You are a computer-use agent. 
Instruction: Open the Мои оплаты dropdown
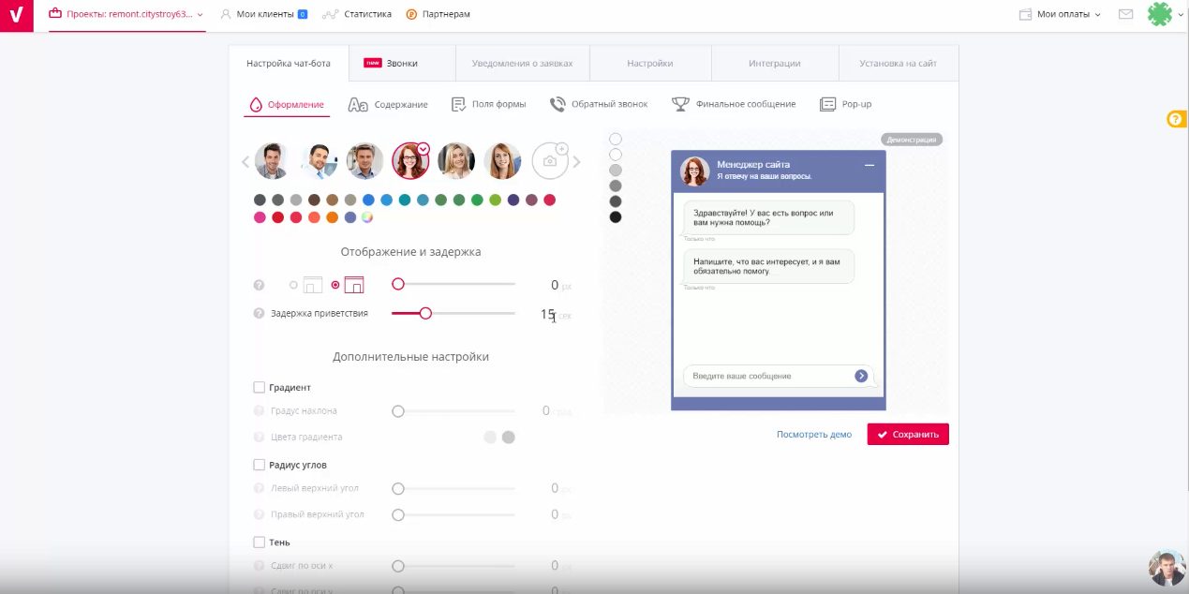coord(1060,14)
